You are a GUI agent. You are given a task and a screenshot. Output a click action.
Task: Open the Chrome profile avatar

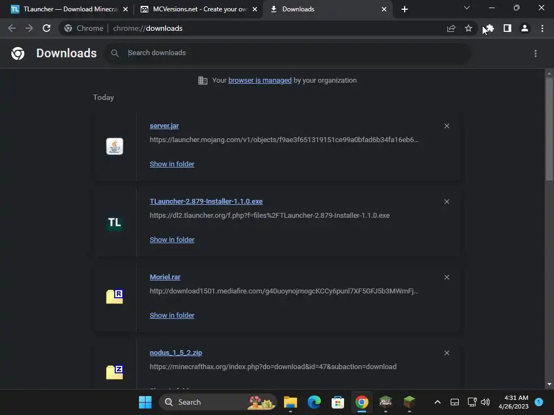[x=525, y=28]
